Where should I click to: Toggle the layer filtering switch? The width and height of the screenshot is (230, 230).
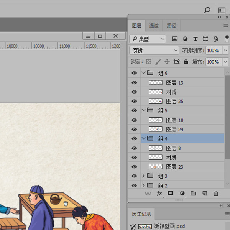point(227,39)
